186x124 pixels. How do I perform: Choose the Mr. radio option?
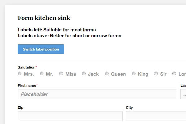coord(42,74)
